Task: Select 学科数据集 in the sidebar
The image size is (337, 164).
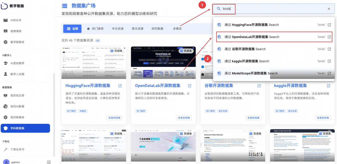Action: (x=25, y=128)
